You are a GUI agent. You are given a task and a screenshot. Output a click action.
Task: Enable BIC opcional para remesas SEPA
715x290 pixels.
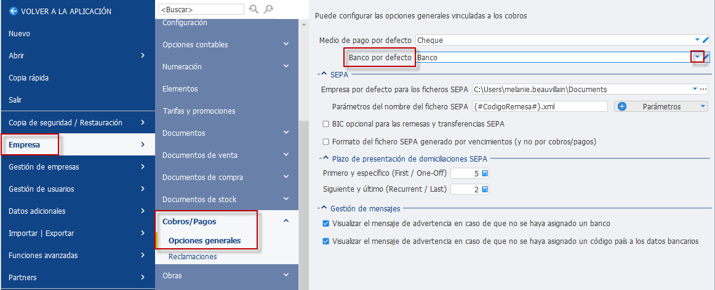click(x=326, y=124)
